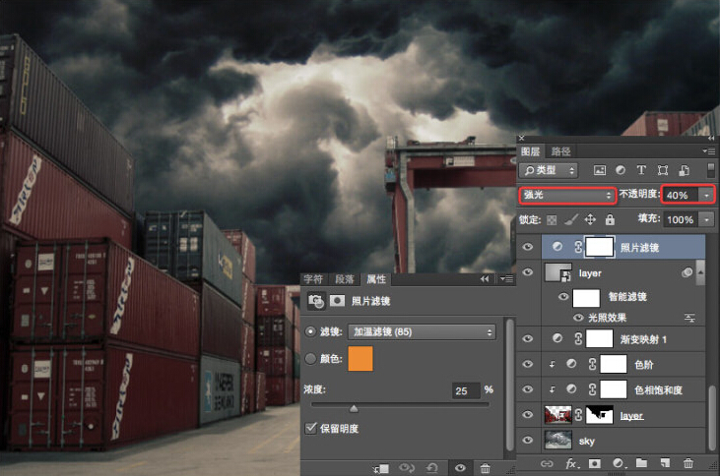
Task: Toggle visibility of 光照效果 filter
Action: (578, 318)
